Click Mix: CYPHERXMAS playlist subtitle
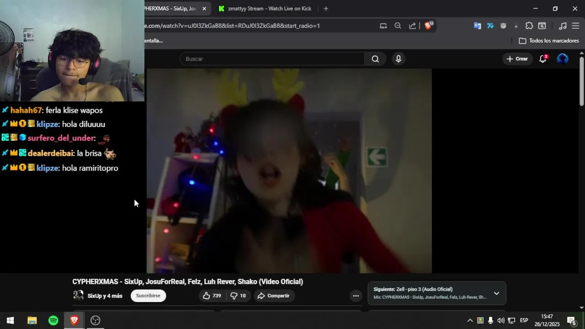Image resolution: width=585 pixels, height=329 pixels. (x=430, y=297)
